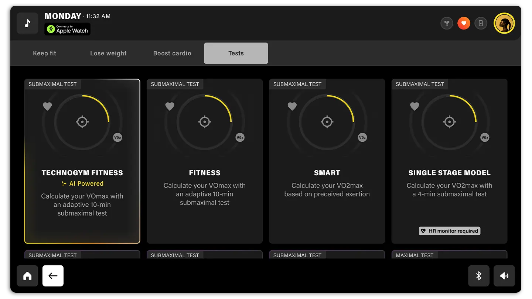This screenshot has width=532, height=299.
Task: Tap the orange heart rate icon
Action: pos(464,24)
